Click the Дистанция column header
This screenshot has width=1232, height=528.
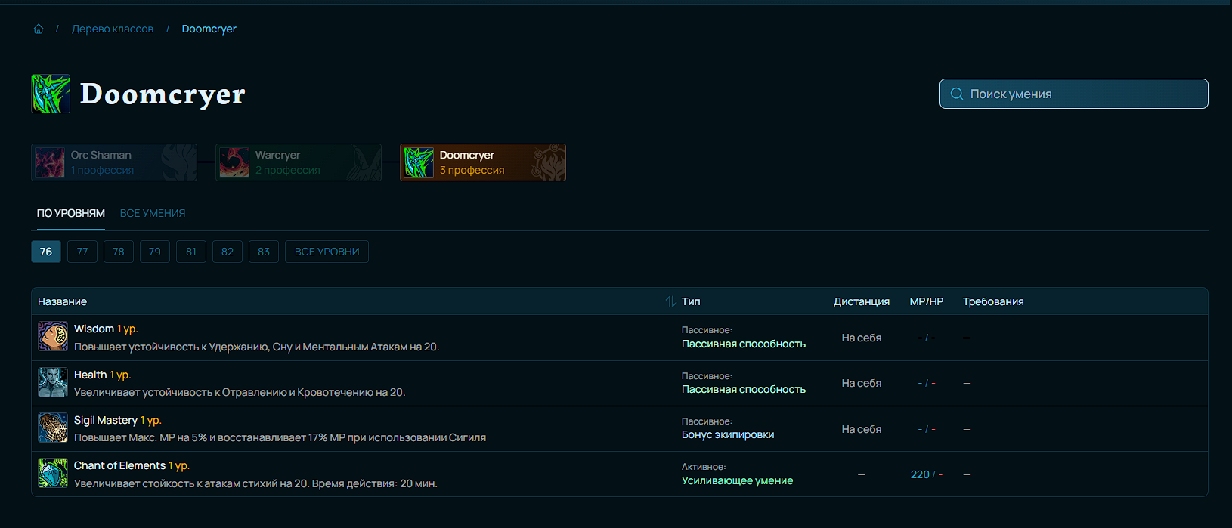(x=862, y=301)
